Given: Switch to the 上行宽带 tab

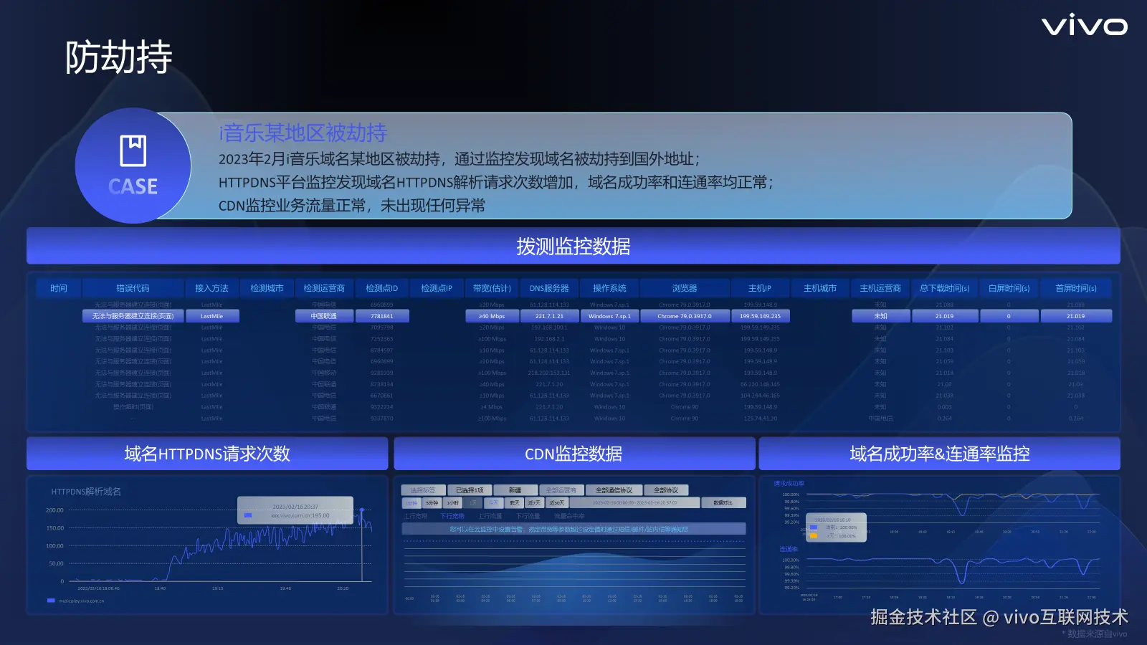Looking at the screenshot, I should tap(416, 516).
